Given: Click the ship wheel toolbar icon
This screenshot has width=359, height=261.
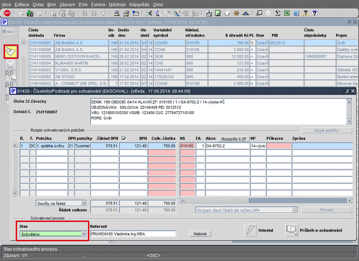Looking at the screenshot, I should 236,13.
